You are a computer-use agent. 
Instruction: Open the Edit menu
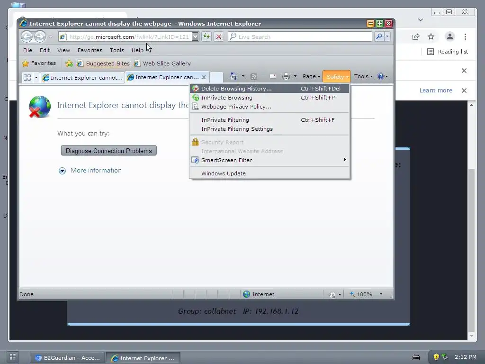click(x=45, y=50)
